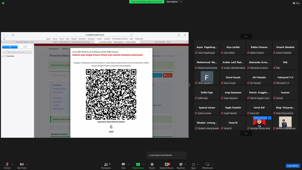This screenshot has height=170, width=302.
Task: Click the Realisasi Materi section heading
Action: tap(59, 134)
